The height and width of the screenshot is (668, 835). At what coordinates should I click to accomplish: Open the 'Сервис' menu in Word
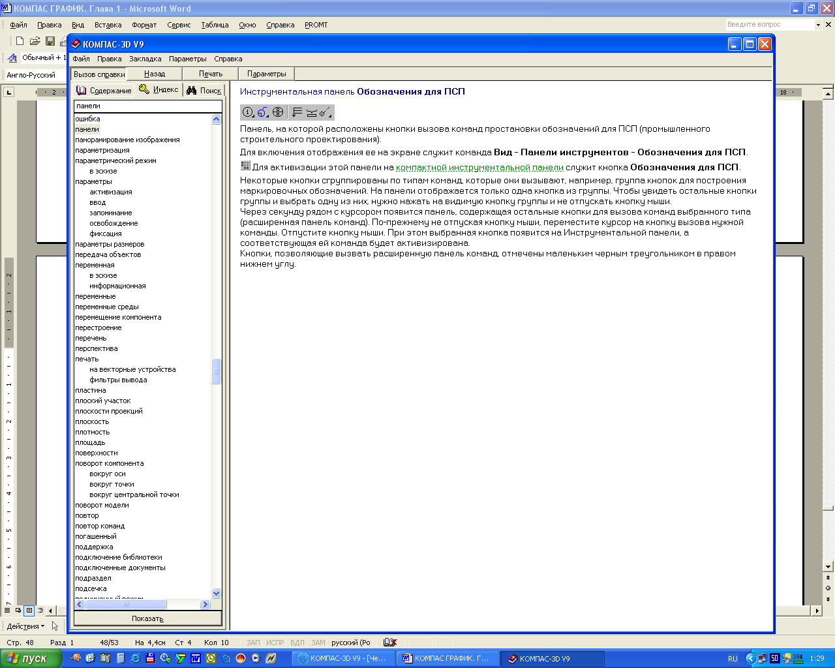point(179,25)
